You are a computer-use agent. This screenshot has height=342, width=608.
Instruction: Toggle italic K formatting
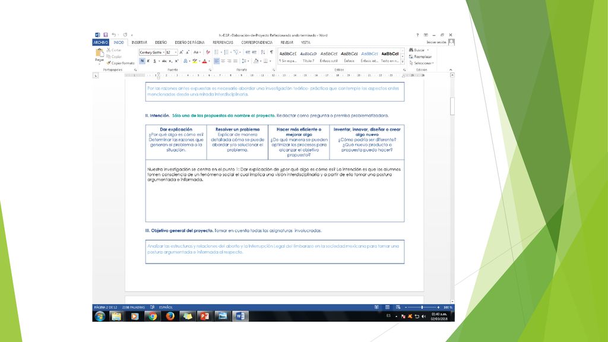[148, 61]
